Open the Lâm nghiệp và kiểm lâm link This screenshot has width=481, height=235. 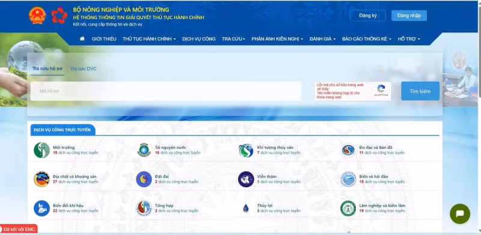point(382,206)
